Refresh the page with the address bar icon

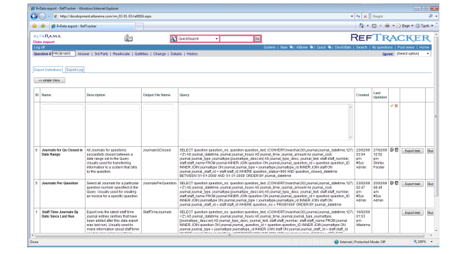click(358, 16)
